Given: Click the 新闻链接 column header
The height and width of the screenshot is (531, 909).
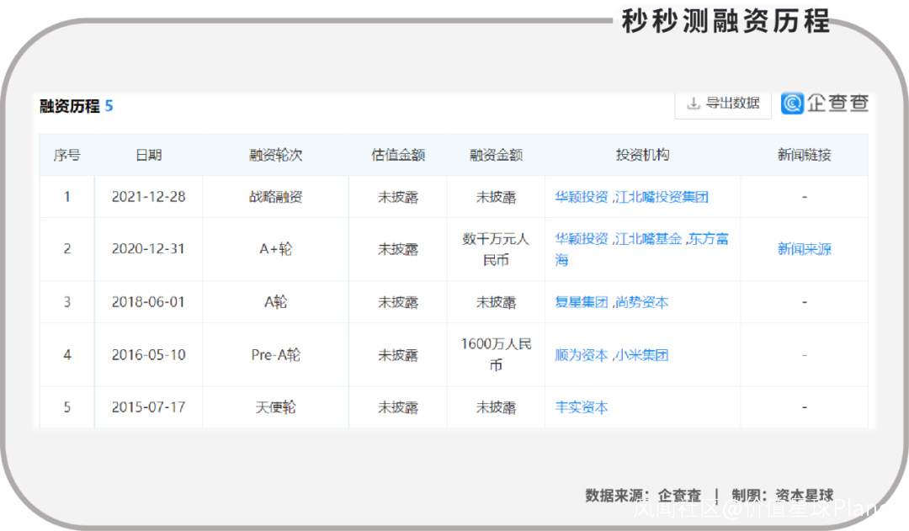Looking at the screenshot, I should (x=804, y=155).
